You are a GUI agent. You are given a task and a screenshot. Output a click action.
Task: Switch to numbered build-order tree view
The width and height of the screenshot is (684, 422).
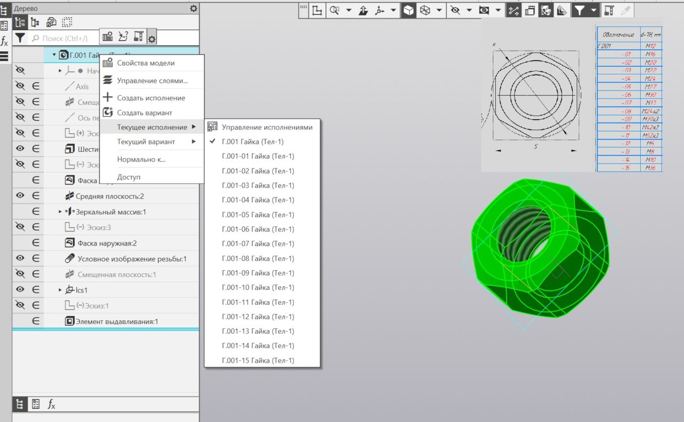click(x=20, y=22)
